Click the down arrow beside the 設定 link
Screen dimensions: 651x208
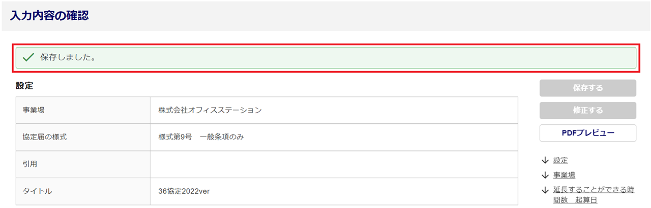tap(545, 160)
